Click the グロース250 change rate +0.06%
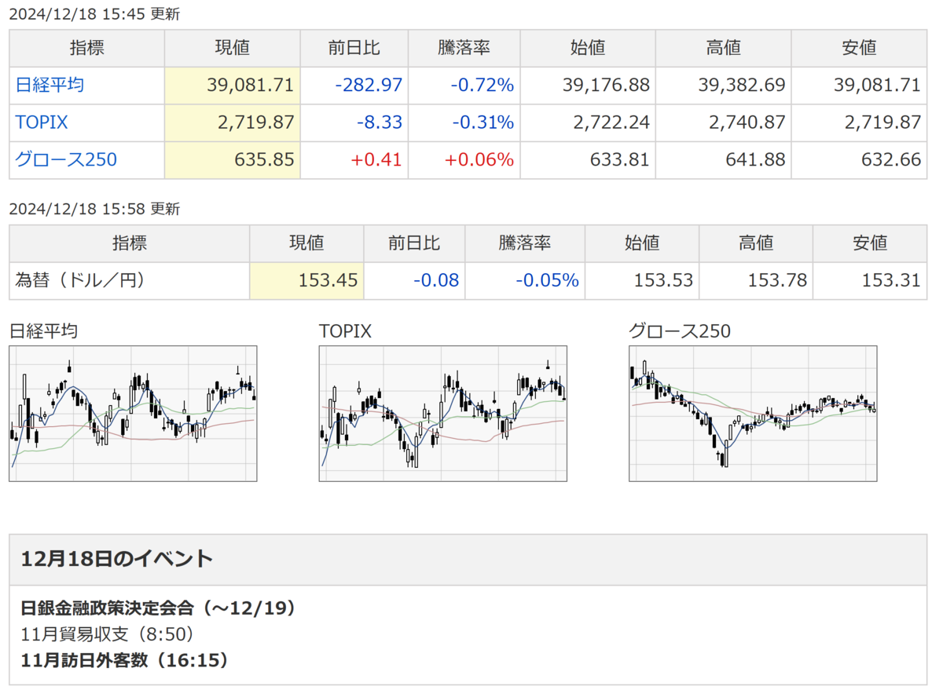This screenshot has height=690, width=943. pyautogui.click(x=479, y=160)
